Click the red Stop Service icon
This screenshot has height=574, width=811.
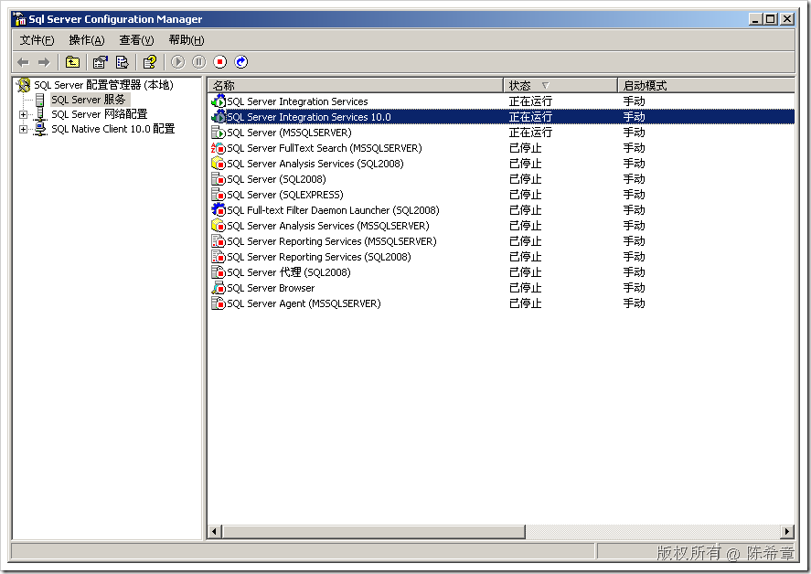click(x=219, y=62)
